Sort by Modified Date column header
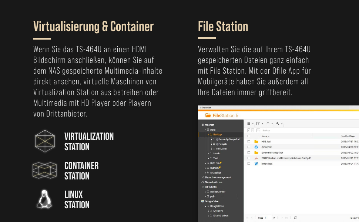 (x=348, y=136)
